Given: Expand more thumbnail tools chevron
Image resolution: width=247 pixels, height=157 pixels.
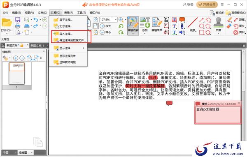Looking at the screenshot, I should click(41, 58).
